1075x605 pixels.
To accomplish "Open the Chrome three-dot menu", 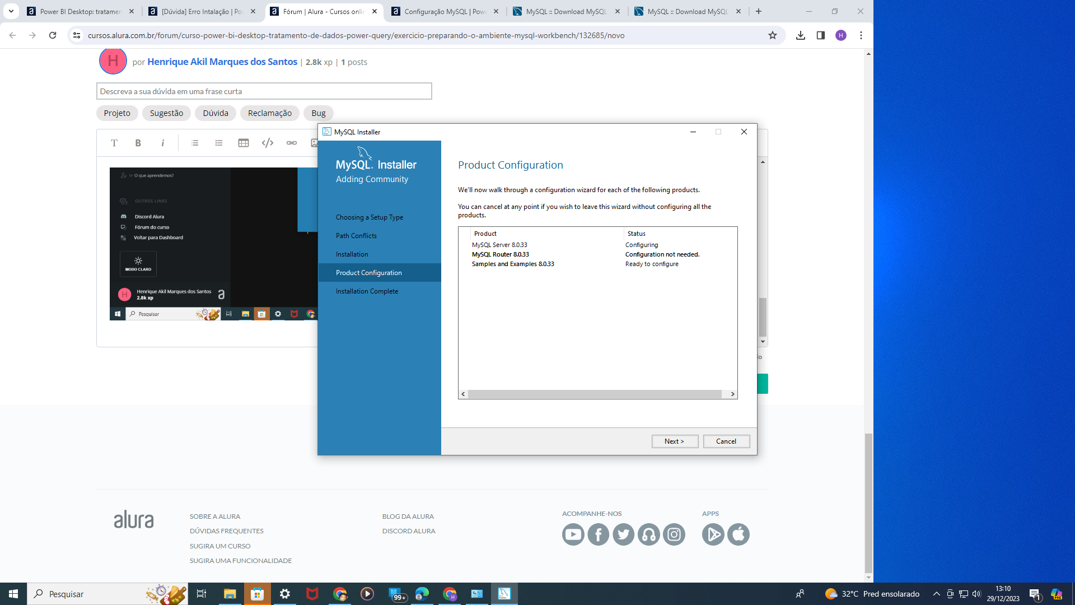I will [861, 35].
